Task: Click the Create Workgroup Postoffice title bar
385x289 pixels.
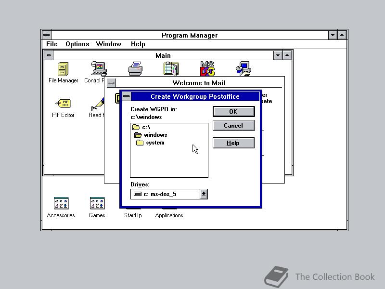Action: (x=195, y=96)
